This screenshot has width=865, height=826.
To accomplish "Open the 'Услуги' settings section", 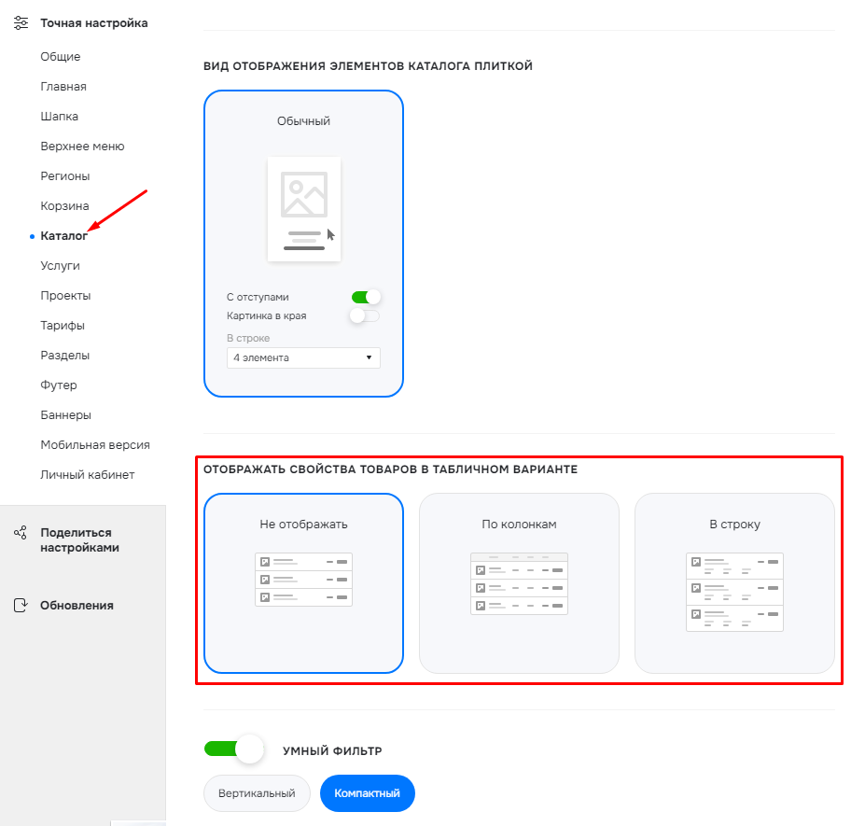I will (60, 265).
